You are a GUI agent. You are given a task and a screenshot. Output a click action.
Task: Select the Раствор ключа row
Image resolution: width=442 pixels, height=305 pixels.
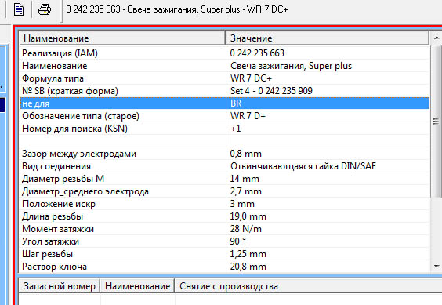pyautogui.click(x=225, y=267)
